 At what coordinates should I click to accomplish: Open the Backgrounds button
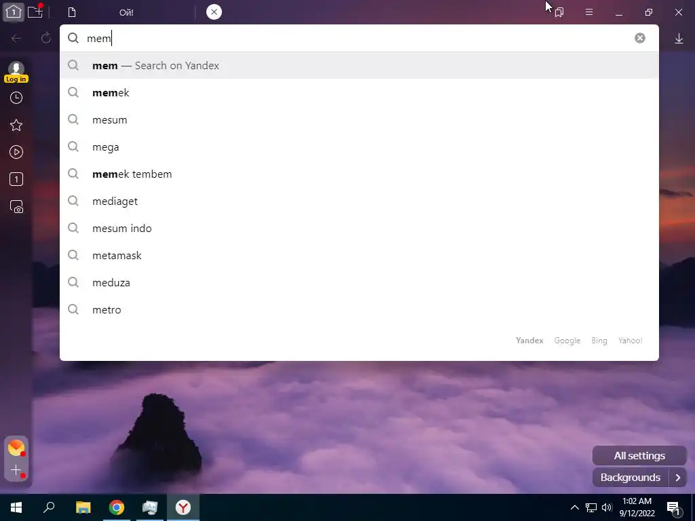coord(631,478)
